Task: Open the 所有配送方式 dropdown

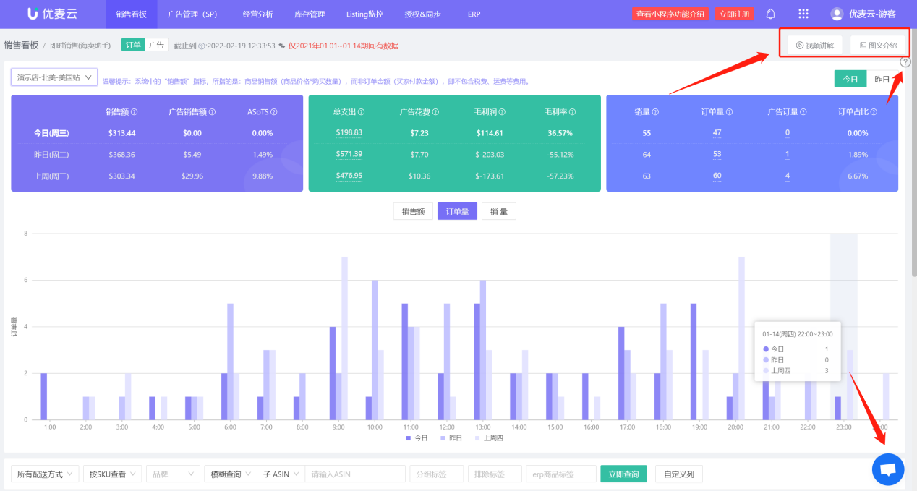Action: pyautogui.click(x=45, y=474)
